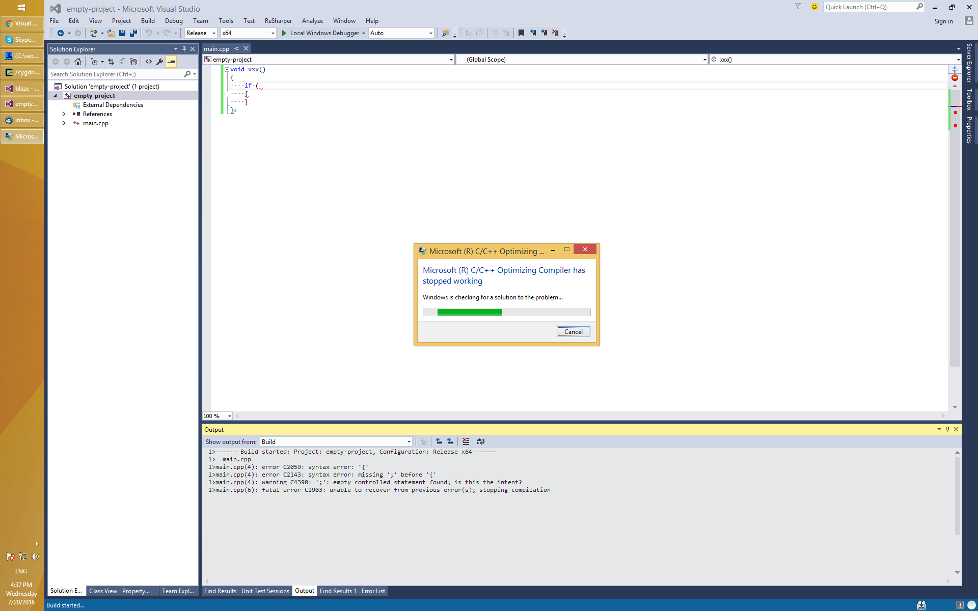Toggle a bookmark on current line
The image size is (978, 611).
(x=521, y=33)
